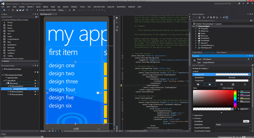Open the TELERIK menu

[22, 7]
